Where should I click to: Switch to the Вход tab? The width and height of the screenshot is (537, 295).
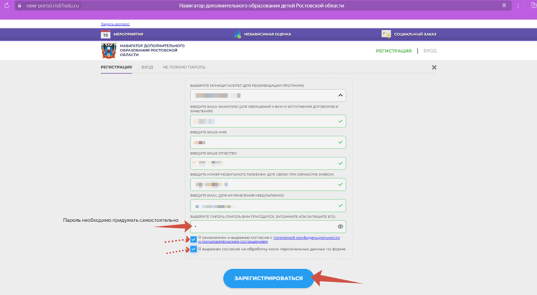pos(147,67)
